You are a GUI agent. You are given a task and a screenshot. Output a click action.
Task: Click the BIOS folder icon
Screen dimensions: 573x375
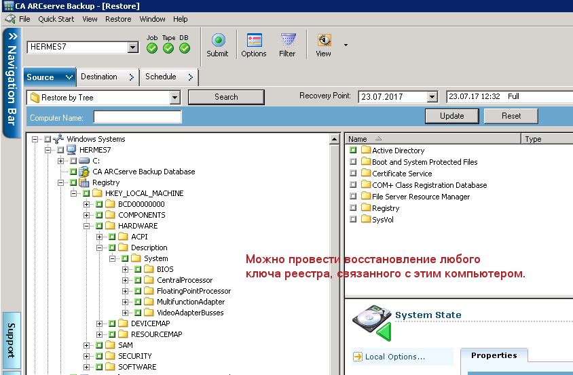[149, 269]
